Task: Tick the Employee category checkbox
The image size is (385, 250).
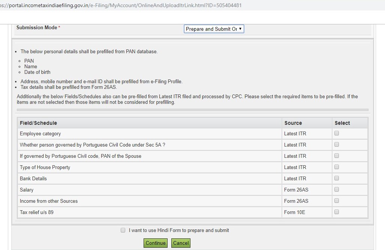Action: [x=337, y=133]
